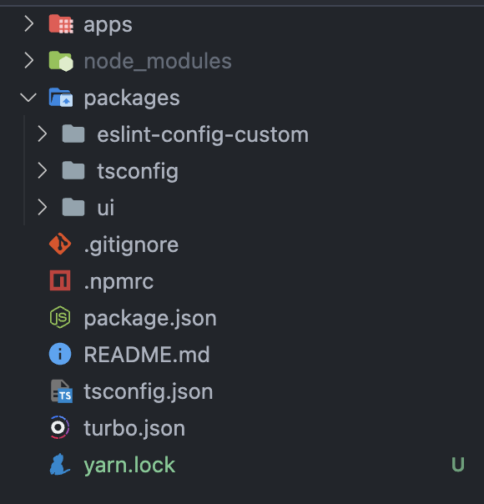Viewport: 484px width, 504px height.
Task: Click the git icon beside .gitignore
Action: pos(60,244)
